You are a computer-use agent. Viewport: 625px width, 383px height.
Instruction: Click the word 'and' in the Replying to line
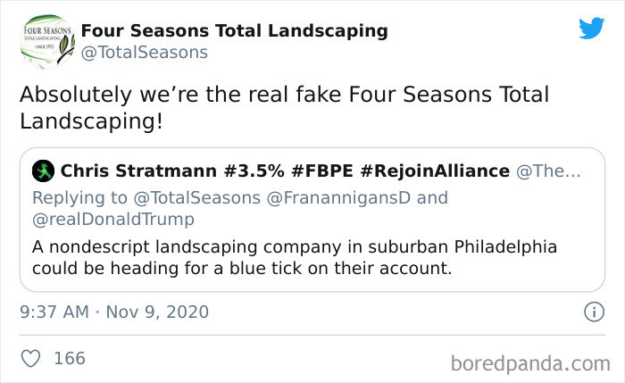(x=432, y=197)
